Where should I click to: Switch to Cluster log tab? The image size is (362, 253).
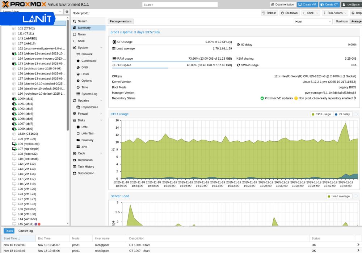(26, 231)
